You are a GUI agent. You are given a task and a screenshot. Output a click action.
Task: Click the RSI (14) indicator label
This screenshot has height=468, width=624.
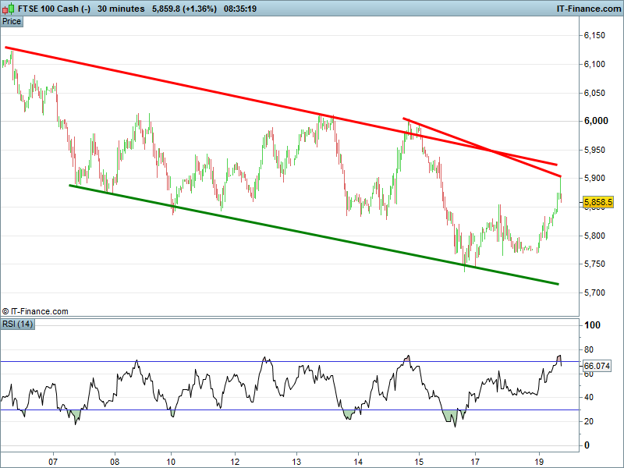pyautogui.click(x=18, y=324)
